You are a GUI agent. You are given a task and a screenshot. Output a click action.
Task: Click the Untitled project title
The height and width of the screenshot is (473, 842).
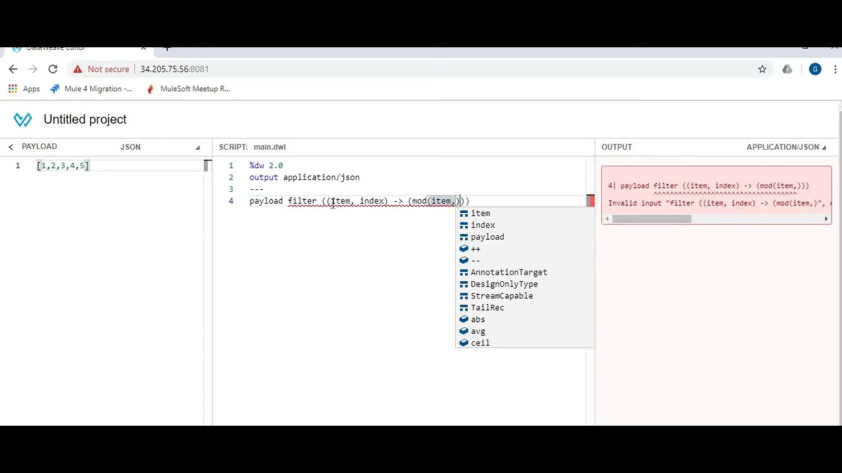(85, 120)
